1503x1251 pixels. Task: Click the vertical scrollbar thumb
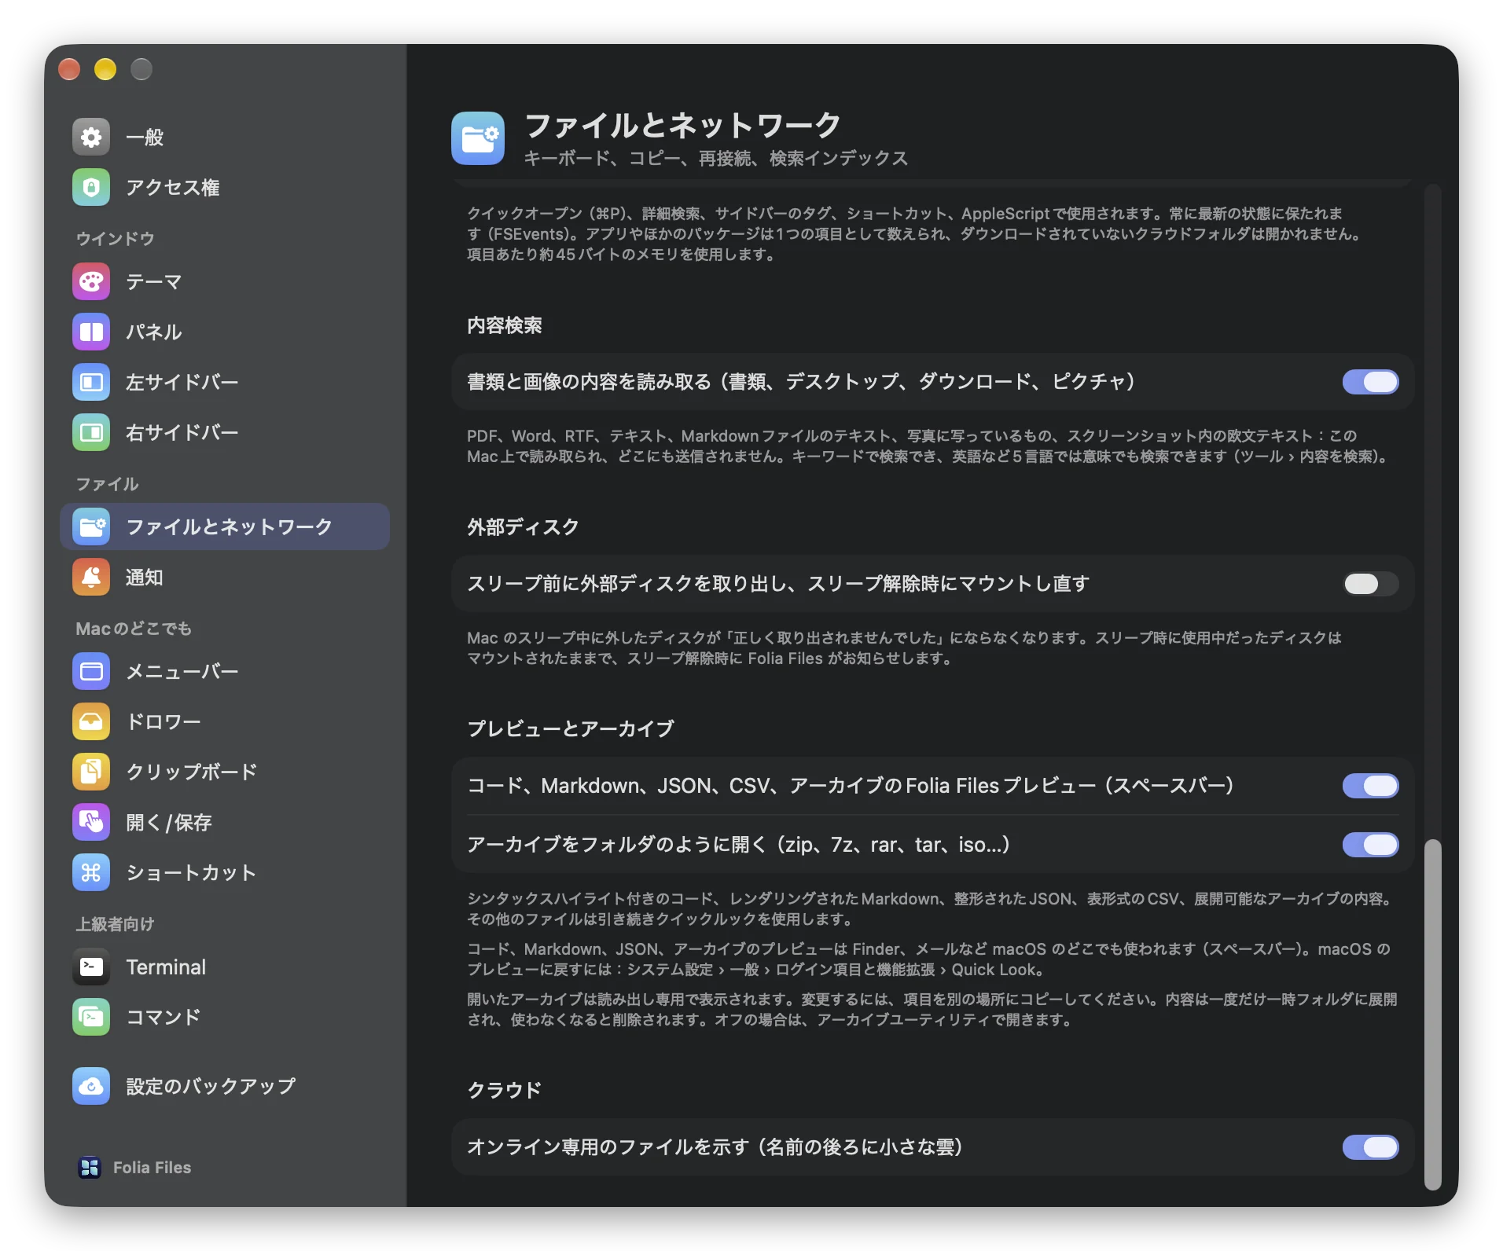(1433, 1014)
